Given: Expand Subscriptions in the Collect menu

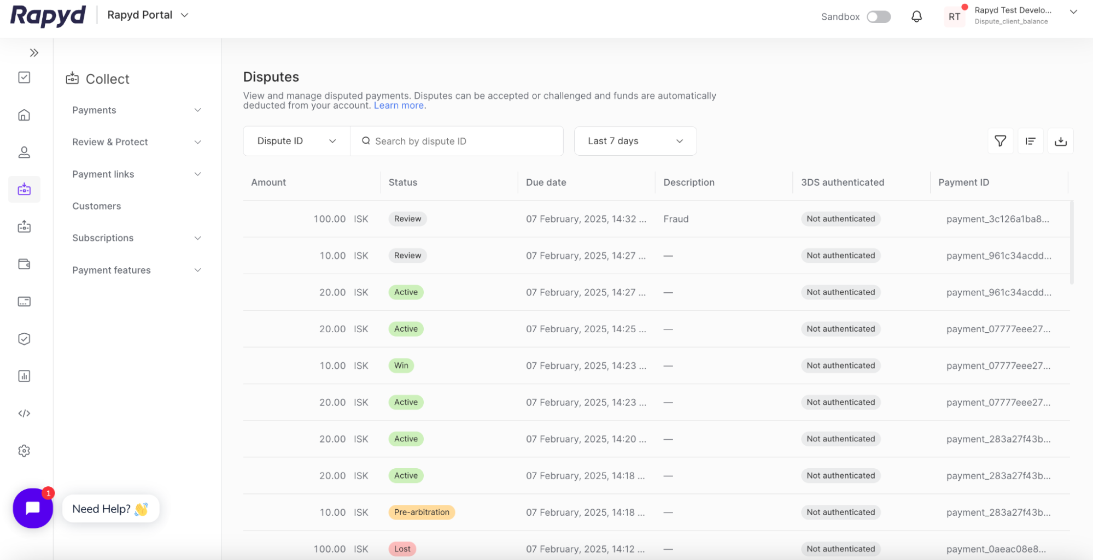Looking at the screenshot, I should click(x=136, y=238).
